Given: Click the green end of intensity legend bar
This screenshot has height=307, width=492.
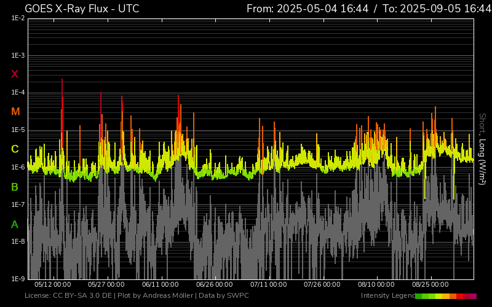Looking at the screenshot, I should pos(419,296).
